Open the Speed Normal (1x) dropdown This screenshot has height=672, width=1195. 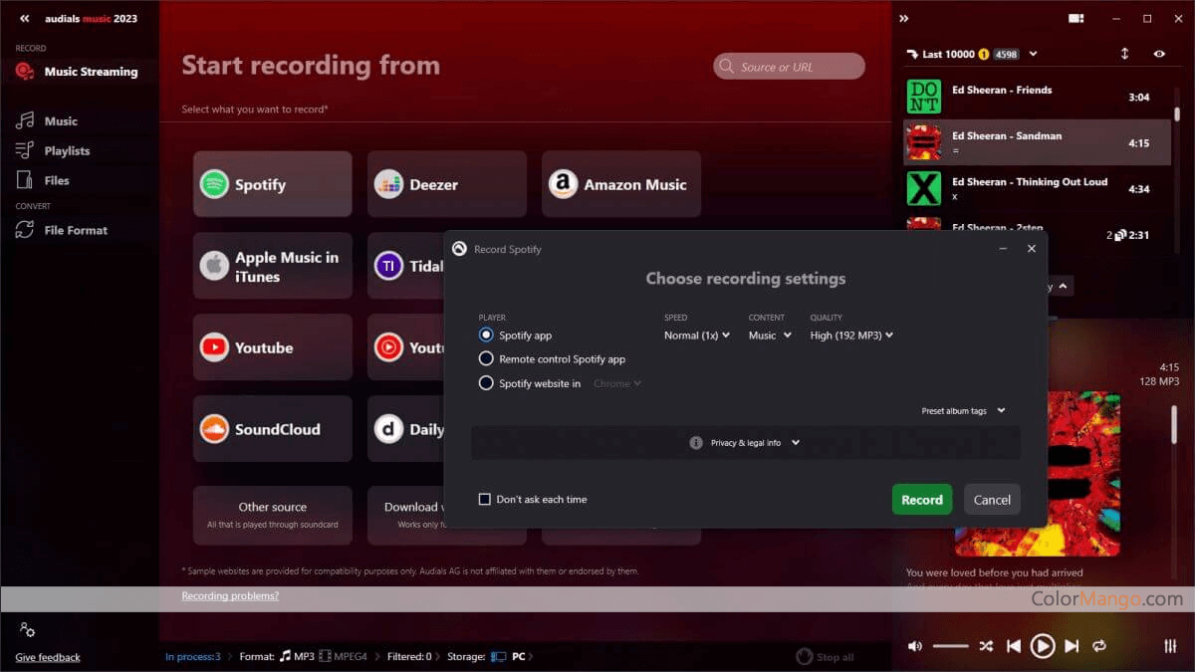pyautogui.click(x=697, y=336)
